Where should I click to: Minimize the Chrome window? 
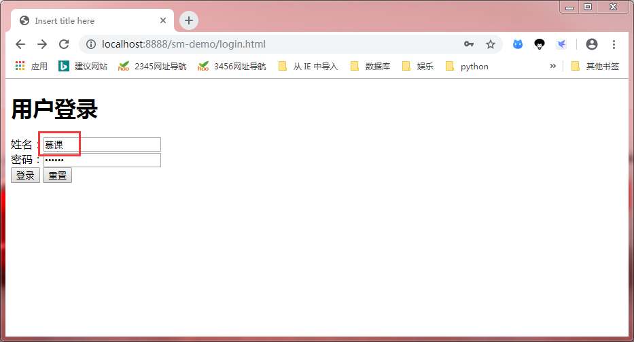[569, 7]
